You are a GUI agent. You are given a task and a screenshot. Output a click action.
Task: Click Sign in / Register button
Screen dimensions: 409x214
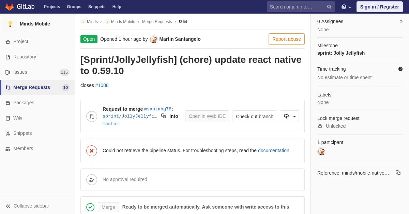tap(380, 7)
